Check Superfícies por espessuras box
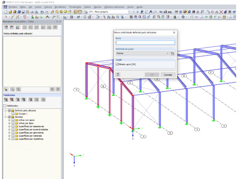Viewport: 238px width, 179px height. pyautogui.click(x=13, y=126)
